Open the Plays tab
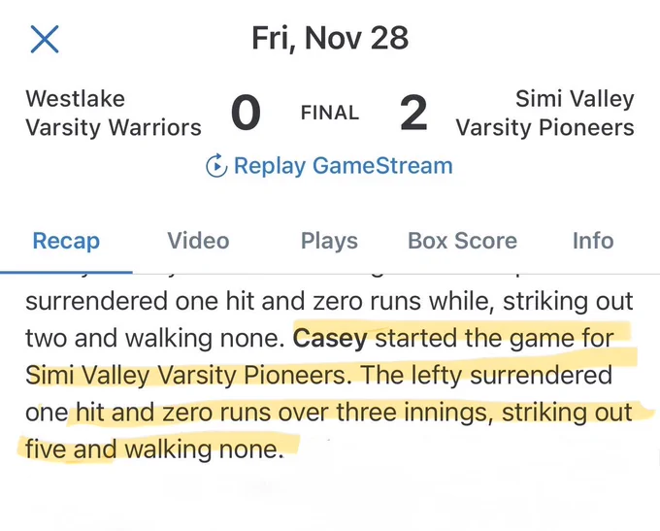 click(x=329, y=241)
